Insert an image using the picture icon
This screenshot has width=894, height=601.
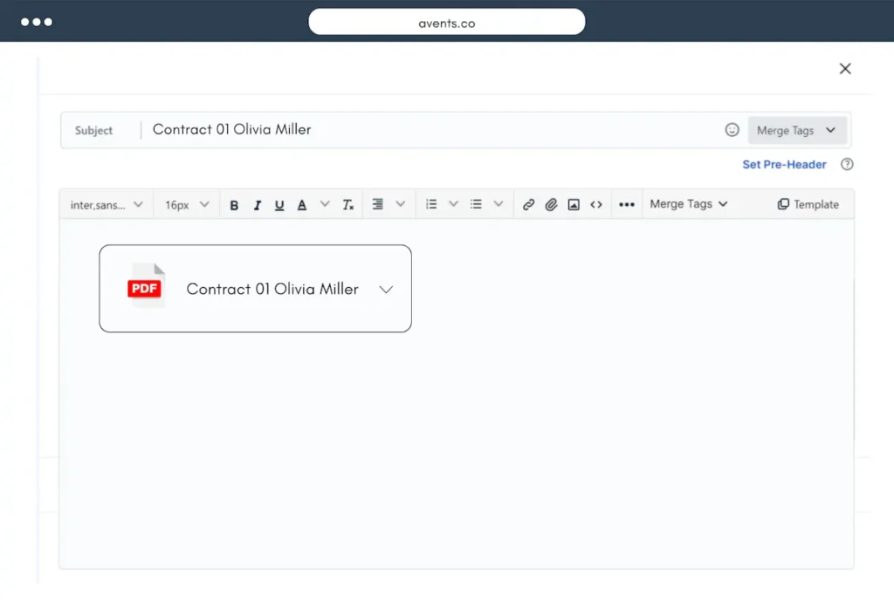574,205
